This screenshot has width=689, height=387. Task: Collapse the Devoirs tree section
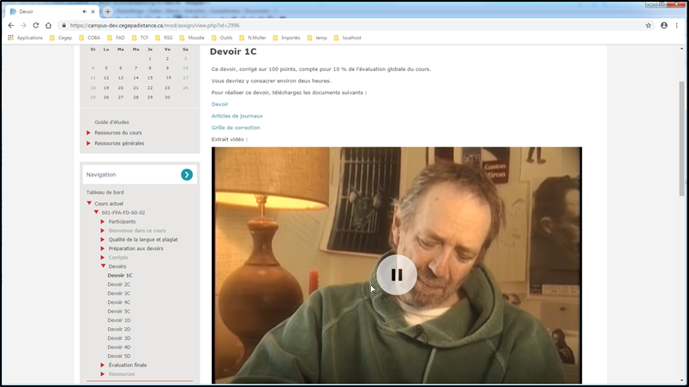click(104, 266)
